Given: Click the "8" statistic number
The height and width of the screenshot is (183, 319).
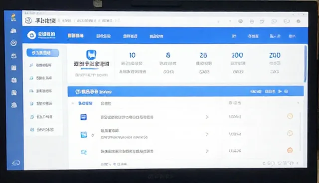Looking at the screenshot, I should 168,55.
